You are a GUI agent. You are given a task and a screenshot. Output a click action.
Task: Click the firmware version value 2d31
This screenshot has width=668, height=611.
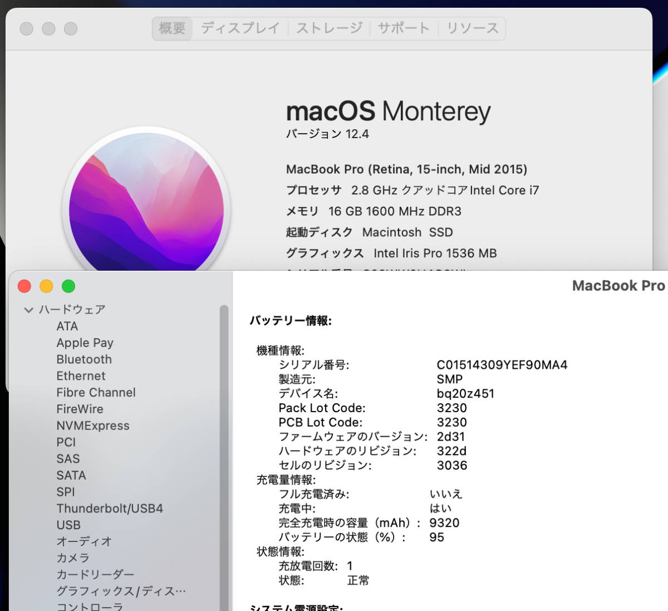[x=450, y=437]
